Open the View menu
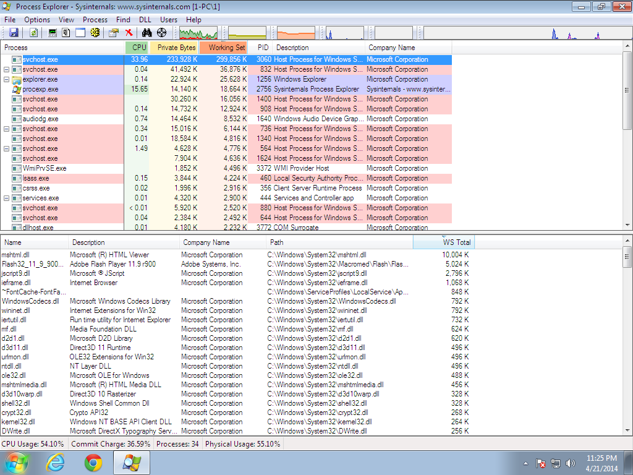The image size is (633, 475). pos(66,20)
